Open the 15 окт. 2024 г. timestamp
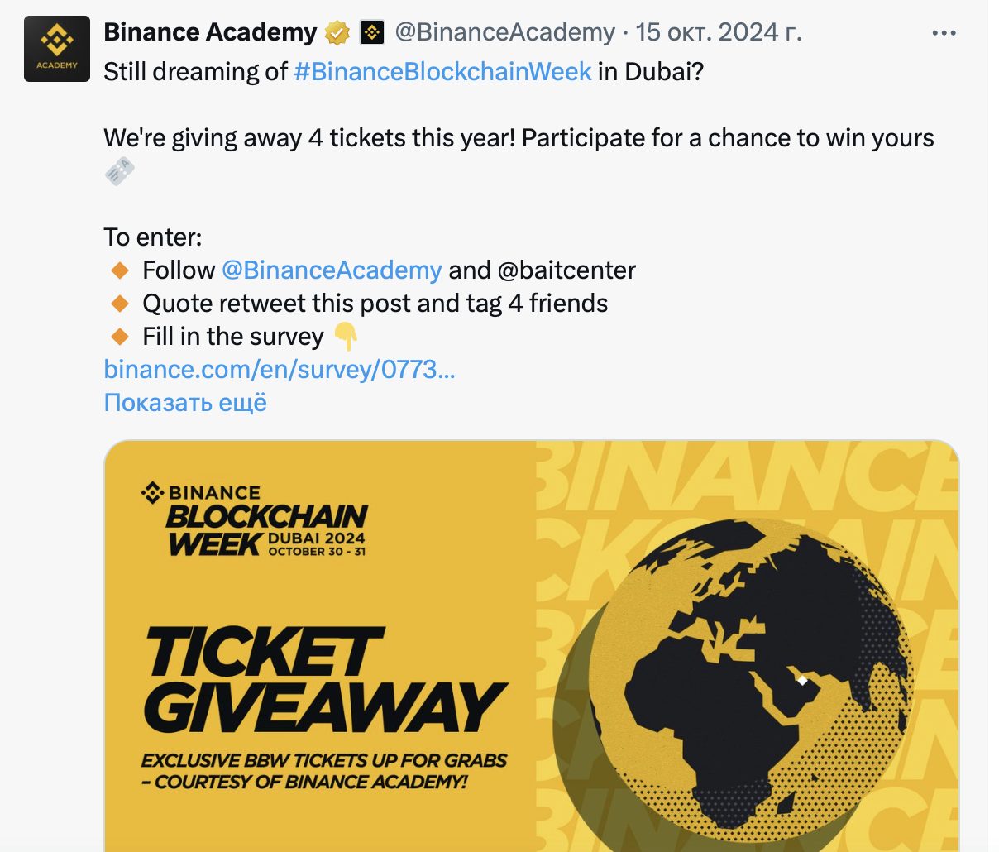The width and height of the screenshot is (999, 852). coord(719,32)
